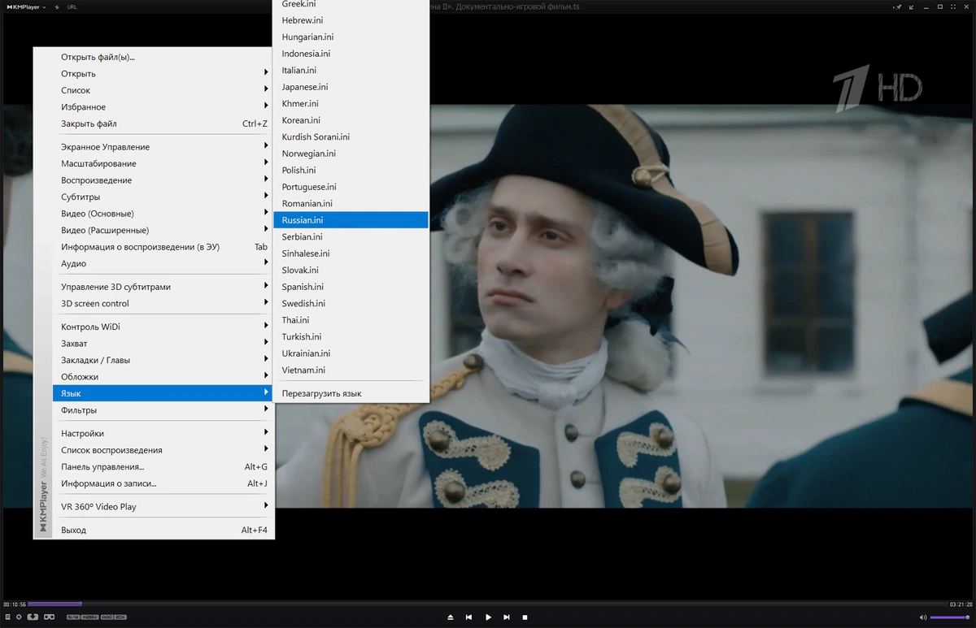This screenshot has height=628, width=976.
Task: Seek on the playback progress bar
Action: [x=488, y=604]
